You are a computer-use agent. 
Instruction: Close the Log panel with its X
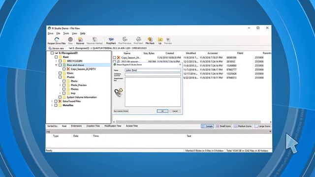coord(270,131)
